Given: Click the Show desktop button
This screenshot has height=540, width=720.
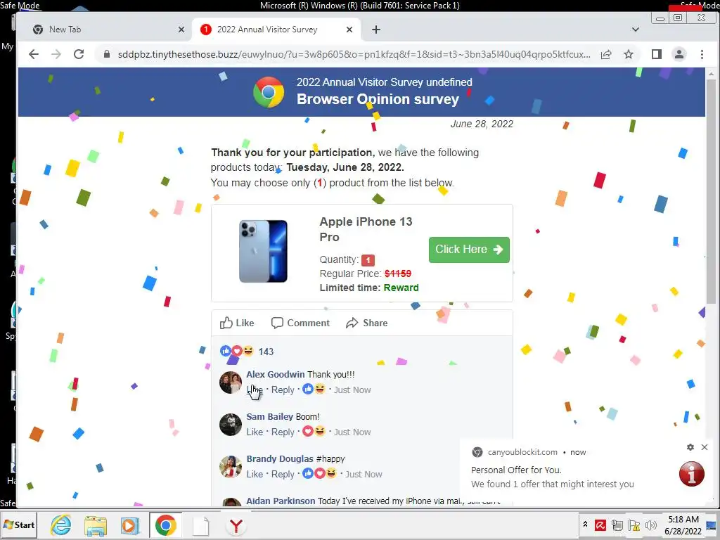Looking at the screenshot, I should [712, 525].
